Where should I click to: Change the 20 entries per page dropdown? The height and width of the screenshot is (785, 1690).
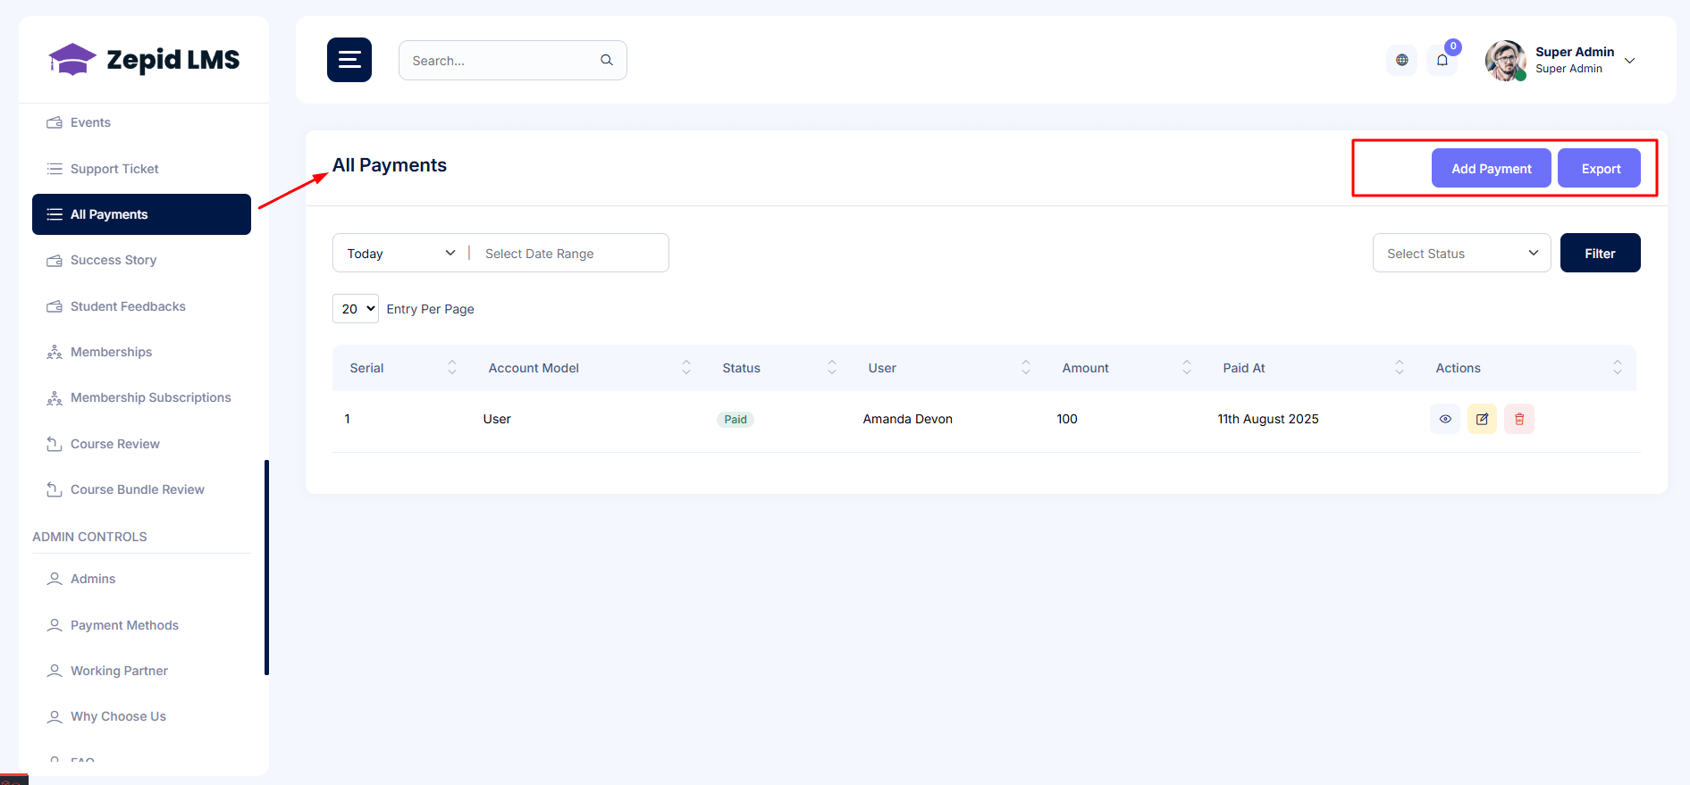click(x=356, y=308)
